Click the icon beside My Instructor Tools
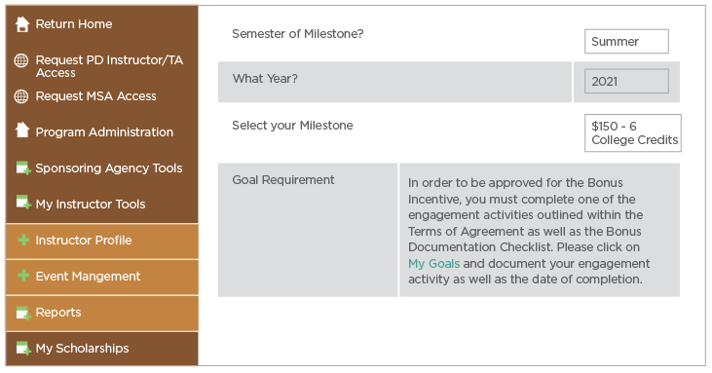 (23, 203)
